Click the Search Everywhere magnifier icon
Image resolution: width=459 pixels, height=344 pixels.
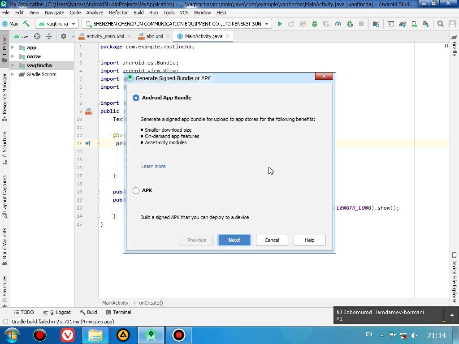click(x=441, y=24)
